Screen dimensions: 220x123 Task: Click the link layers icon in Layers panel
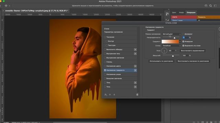click(194, 122)
